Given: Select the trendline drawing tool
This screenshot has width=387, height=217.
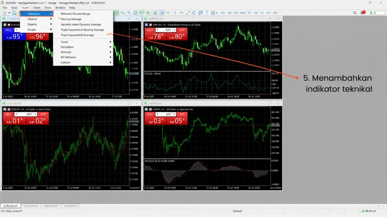Looking at the screenshot, I should click(x=187, y=13).
